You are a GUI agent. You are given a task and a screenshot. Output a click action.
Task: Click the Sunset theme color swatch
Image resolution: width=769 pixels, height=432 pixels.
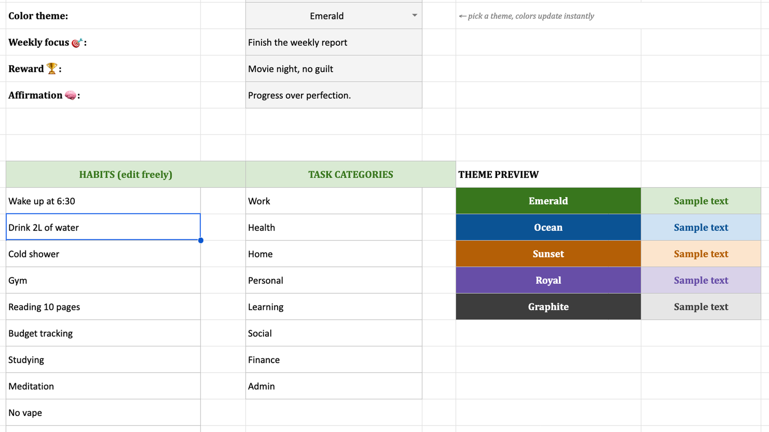[548, 253]
